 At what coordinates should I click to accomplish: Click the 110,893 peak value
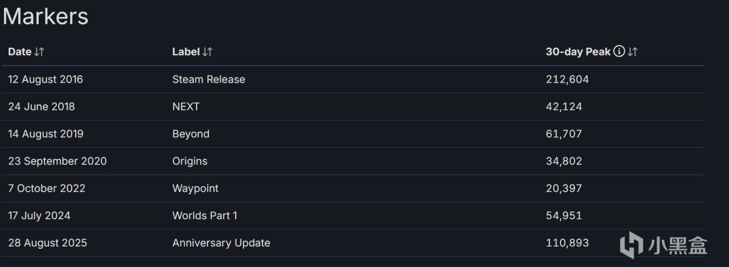click(x=567, y=243)
